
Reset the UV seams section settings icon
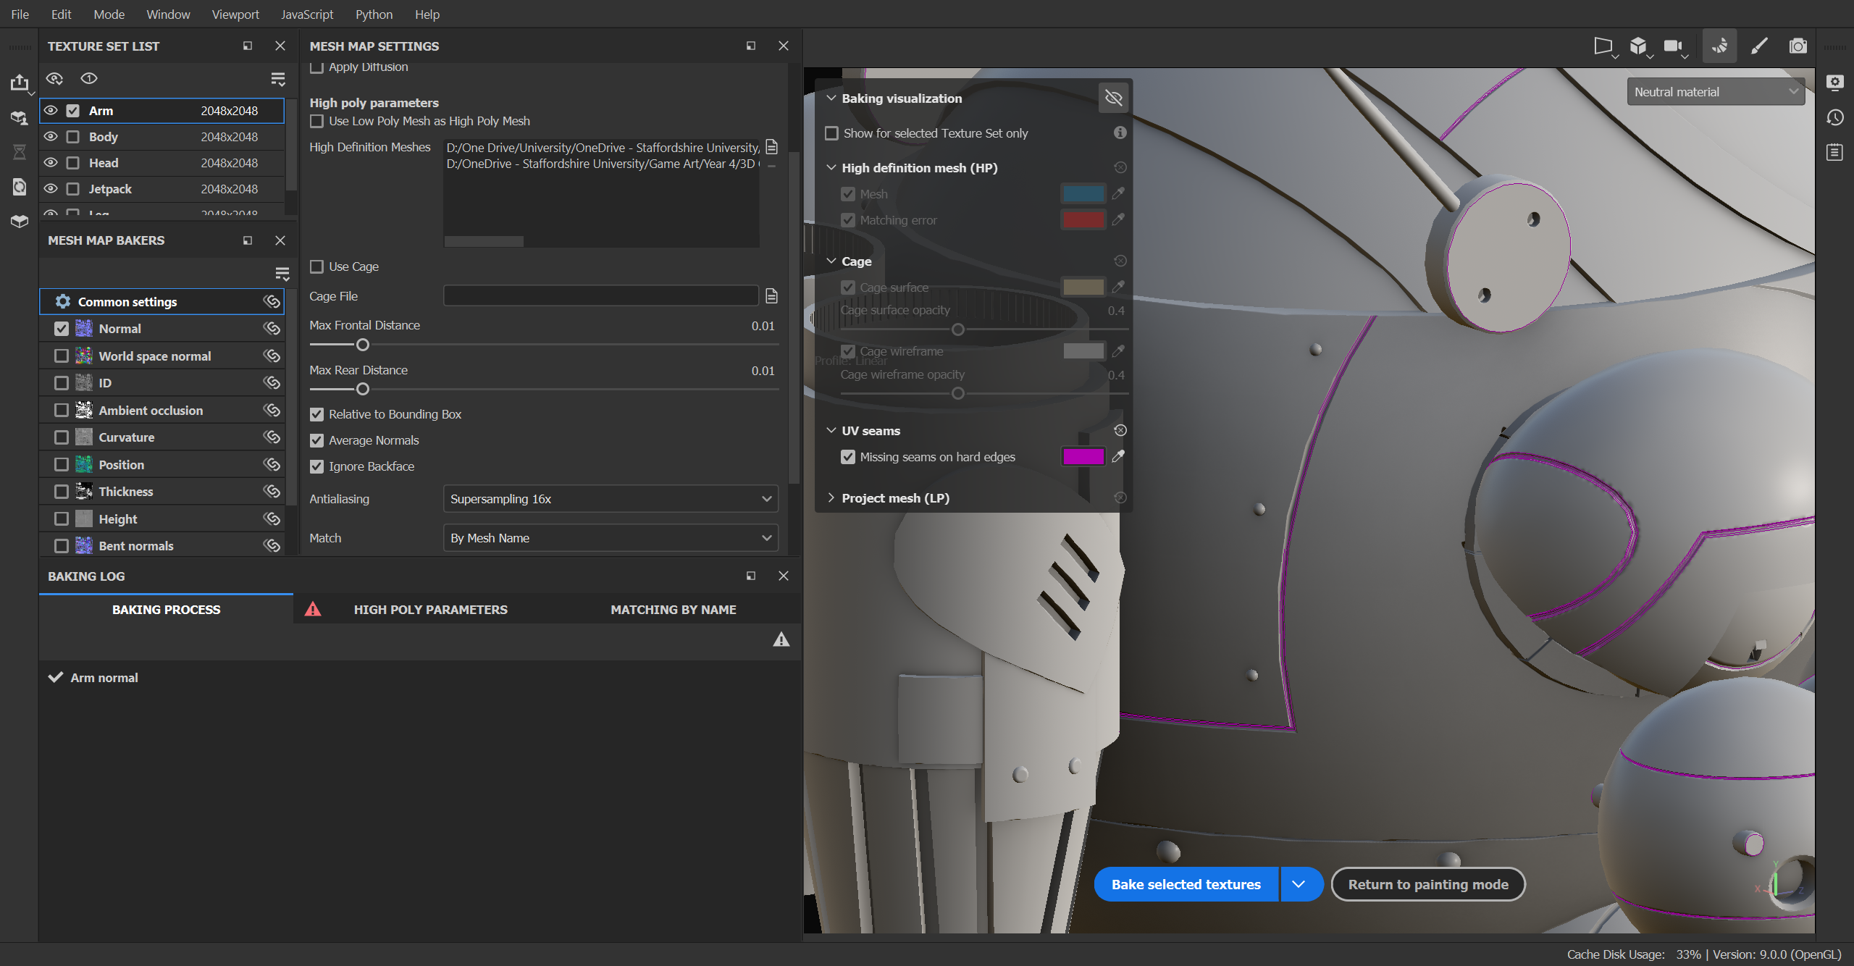[1120, 430]
